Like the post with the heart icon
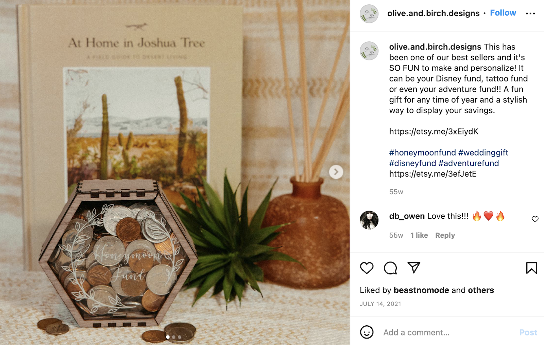The image size is (544, 345). point(367,268)
